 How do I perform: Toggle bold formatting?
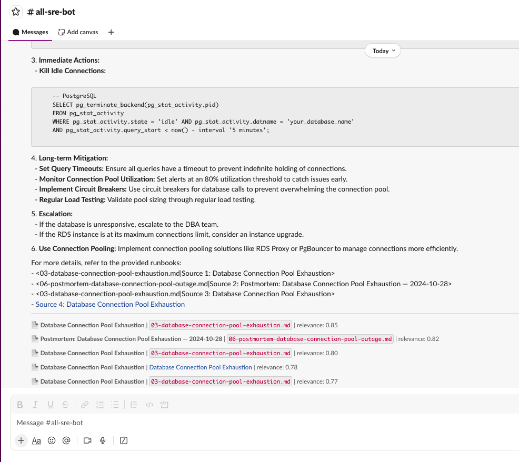[x=20, y=405]
